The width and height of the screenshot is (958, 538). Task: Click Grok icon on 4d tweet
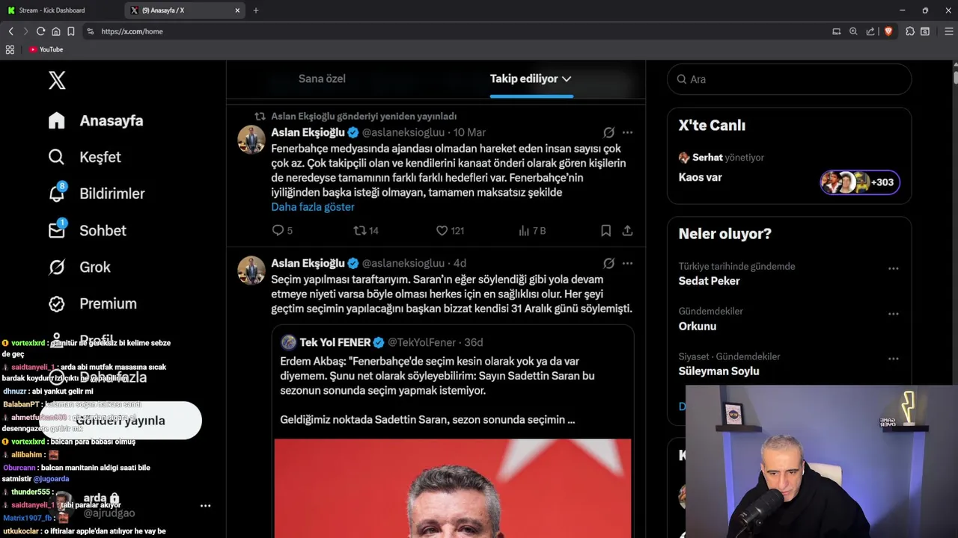[x=608, y=263]
